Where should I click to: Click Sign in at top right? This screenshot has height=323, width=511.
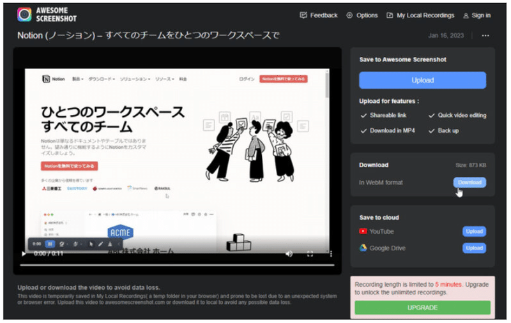(477, 15)
